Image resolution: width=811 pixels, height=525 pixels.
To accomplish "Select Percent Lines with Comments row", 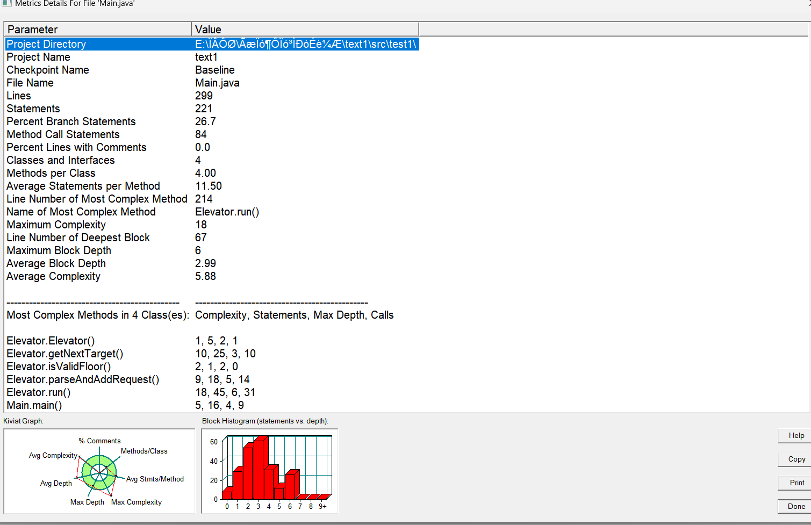I will click(212, 147).
